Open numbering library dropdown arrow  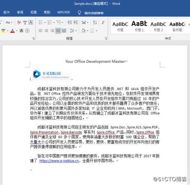click(54, 22)
